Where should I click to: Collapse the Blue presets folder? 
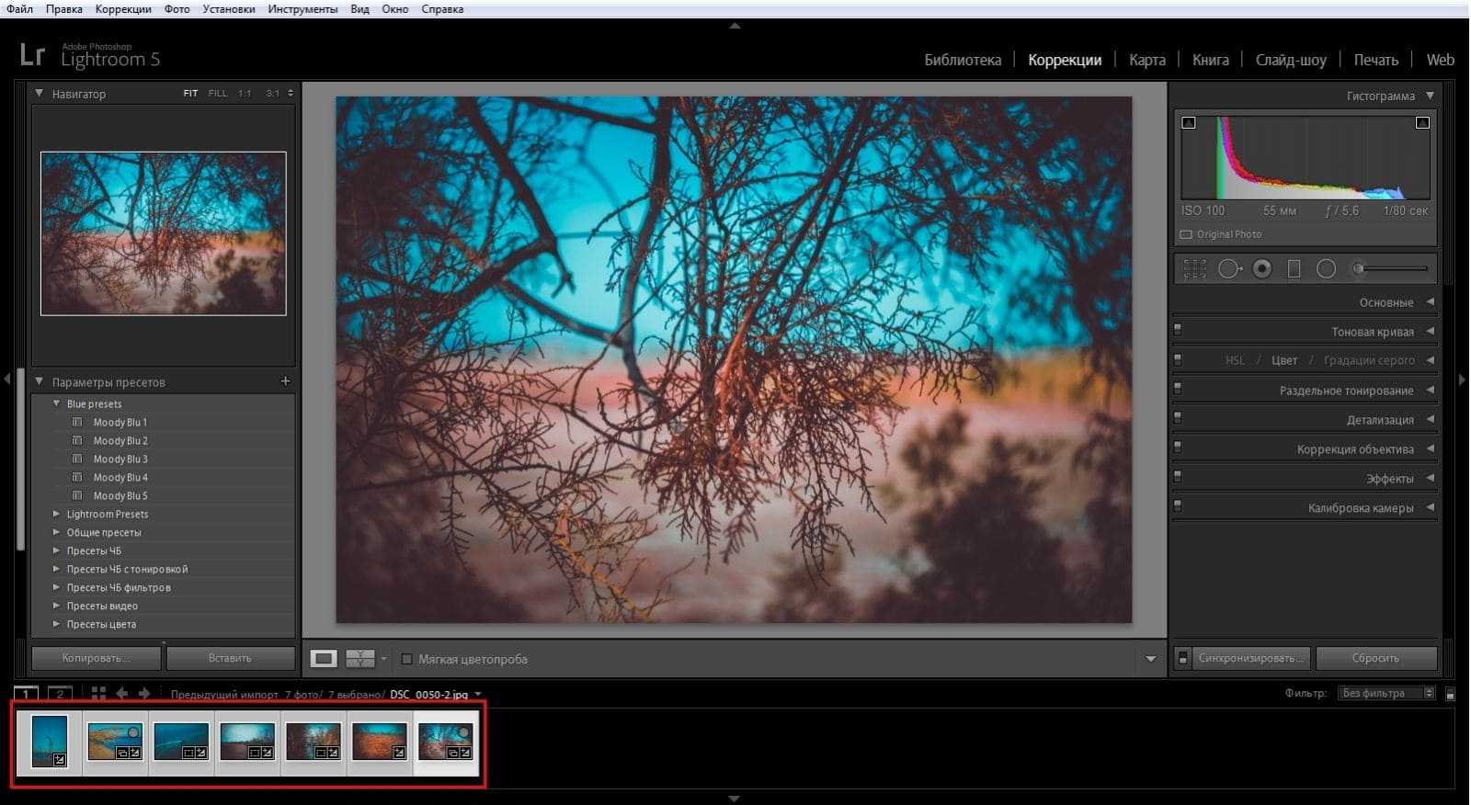click(57, 404)
